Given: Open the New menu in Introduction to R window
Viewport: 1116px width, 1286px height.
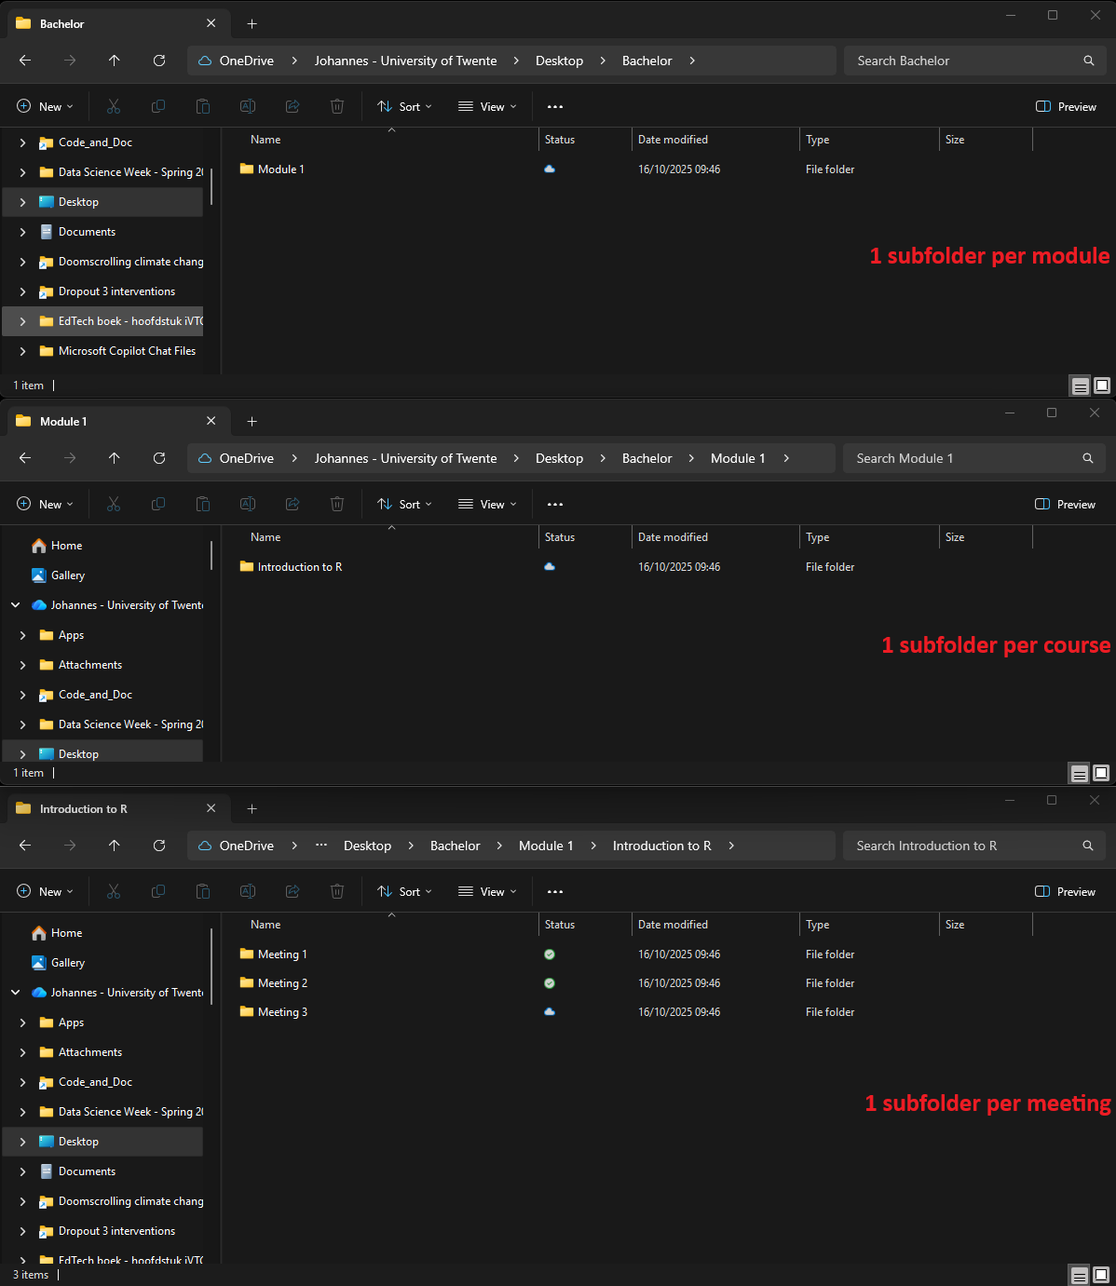Looking at the screenshot, I should click(45, 892).
